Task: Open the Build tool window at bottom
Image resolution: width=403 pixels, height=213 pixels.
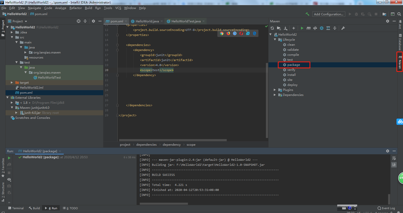Action: click(34, 208)
